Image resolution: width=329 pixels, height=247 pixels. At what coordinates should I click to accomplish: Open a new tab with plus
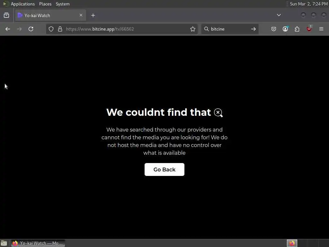[x=93, y=15]
